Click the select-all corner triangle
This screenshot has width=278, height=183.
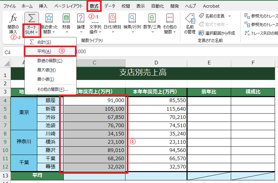7,63
